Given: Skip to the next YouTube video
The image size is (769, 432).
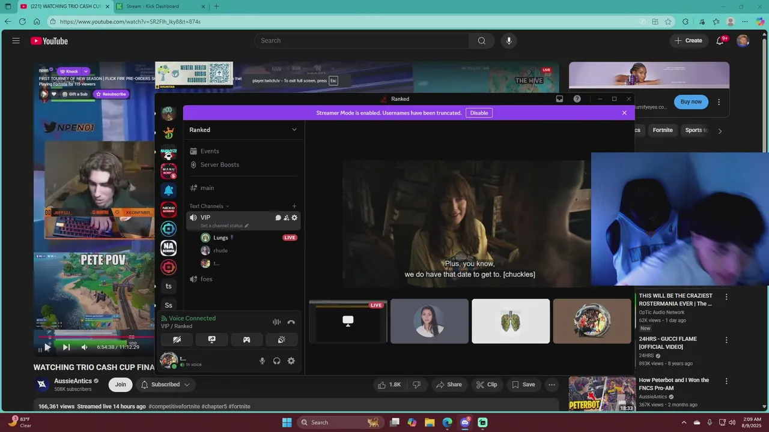Looking at the screenshot, I should click(66, 347).
